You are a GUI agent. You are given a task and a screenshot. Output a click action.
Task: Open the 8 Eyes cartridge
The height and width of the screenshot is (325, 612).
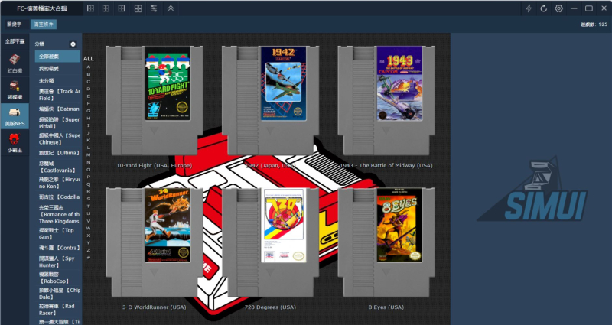click(x=386, y=242)
